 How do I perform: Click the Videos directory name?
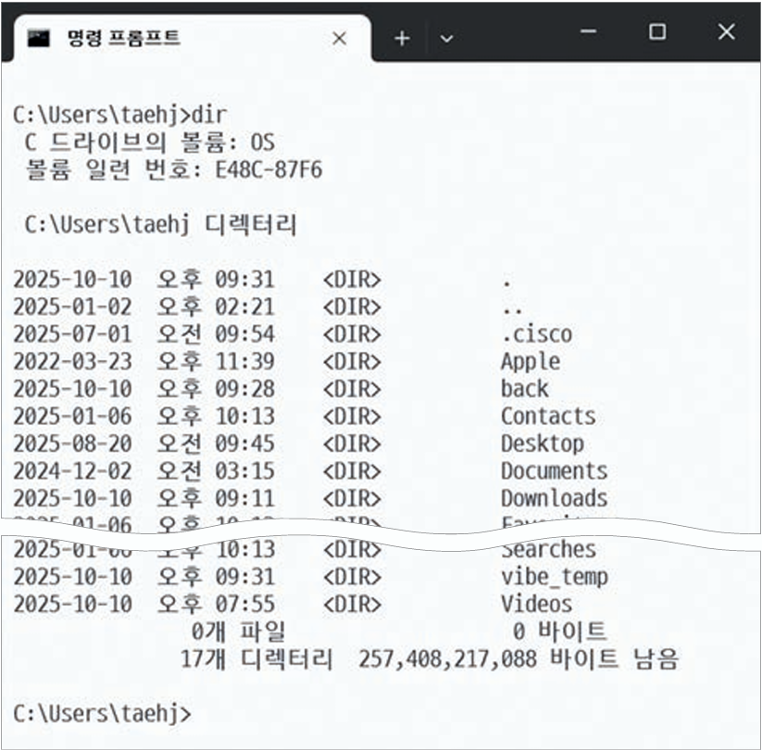[536, 605]
